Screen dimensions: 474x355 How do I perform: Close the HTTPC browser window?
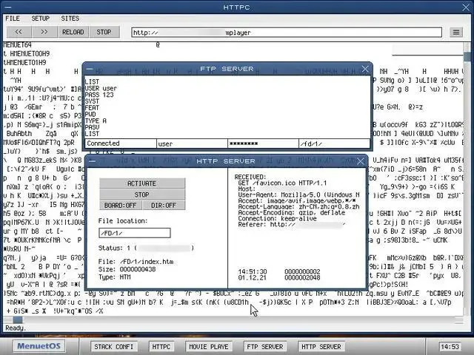(x=464, y=7)
